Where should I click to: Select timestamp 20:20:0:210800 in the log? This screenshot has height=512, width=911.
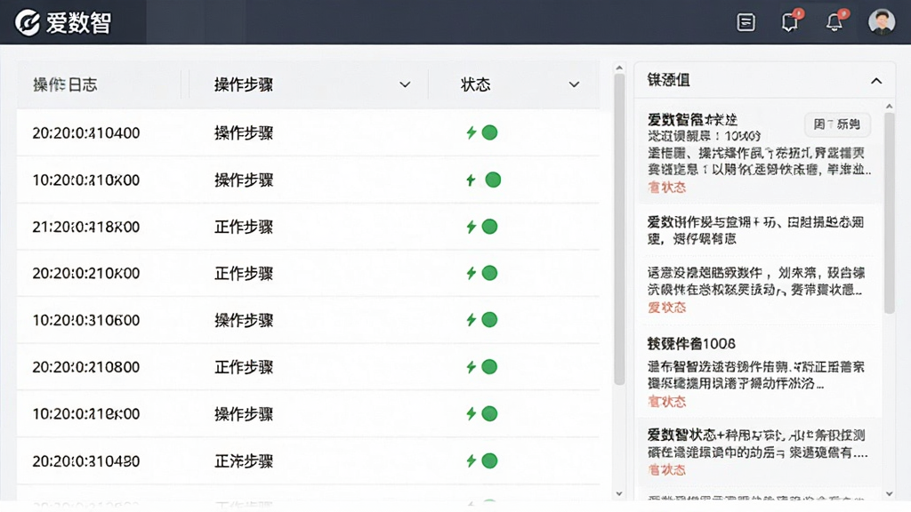pyautogui.click(x=86, y=367)
